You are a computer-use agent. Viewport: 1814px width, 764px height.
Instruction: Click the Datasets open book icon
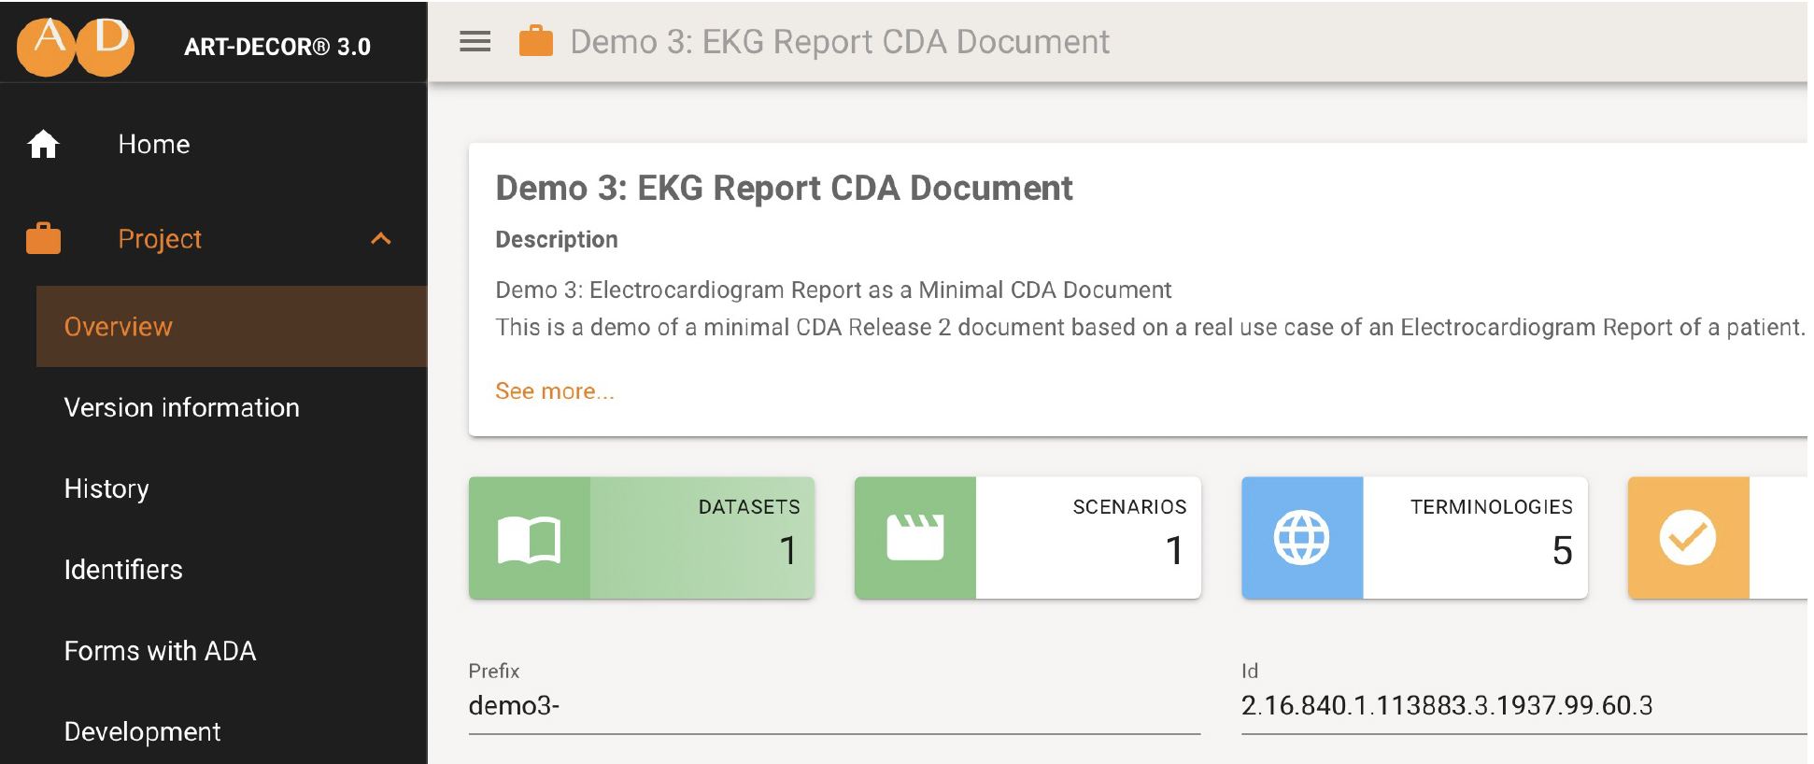(x=529, y=539)
